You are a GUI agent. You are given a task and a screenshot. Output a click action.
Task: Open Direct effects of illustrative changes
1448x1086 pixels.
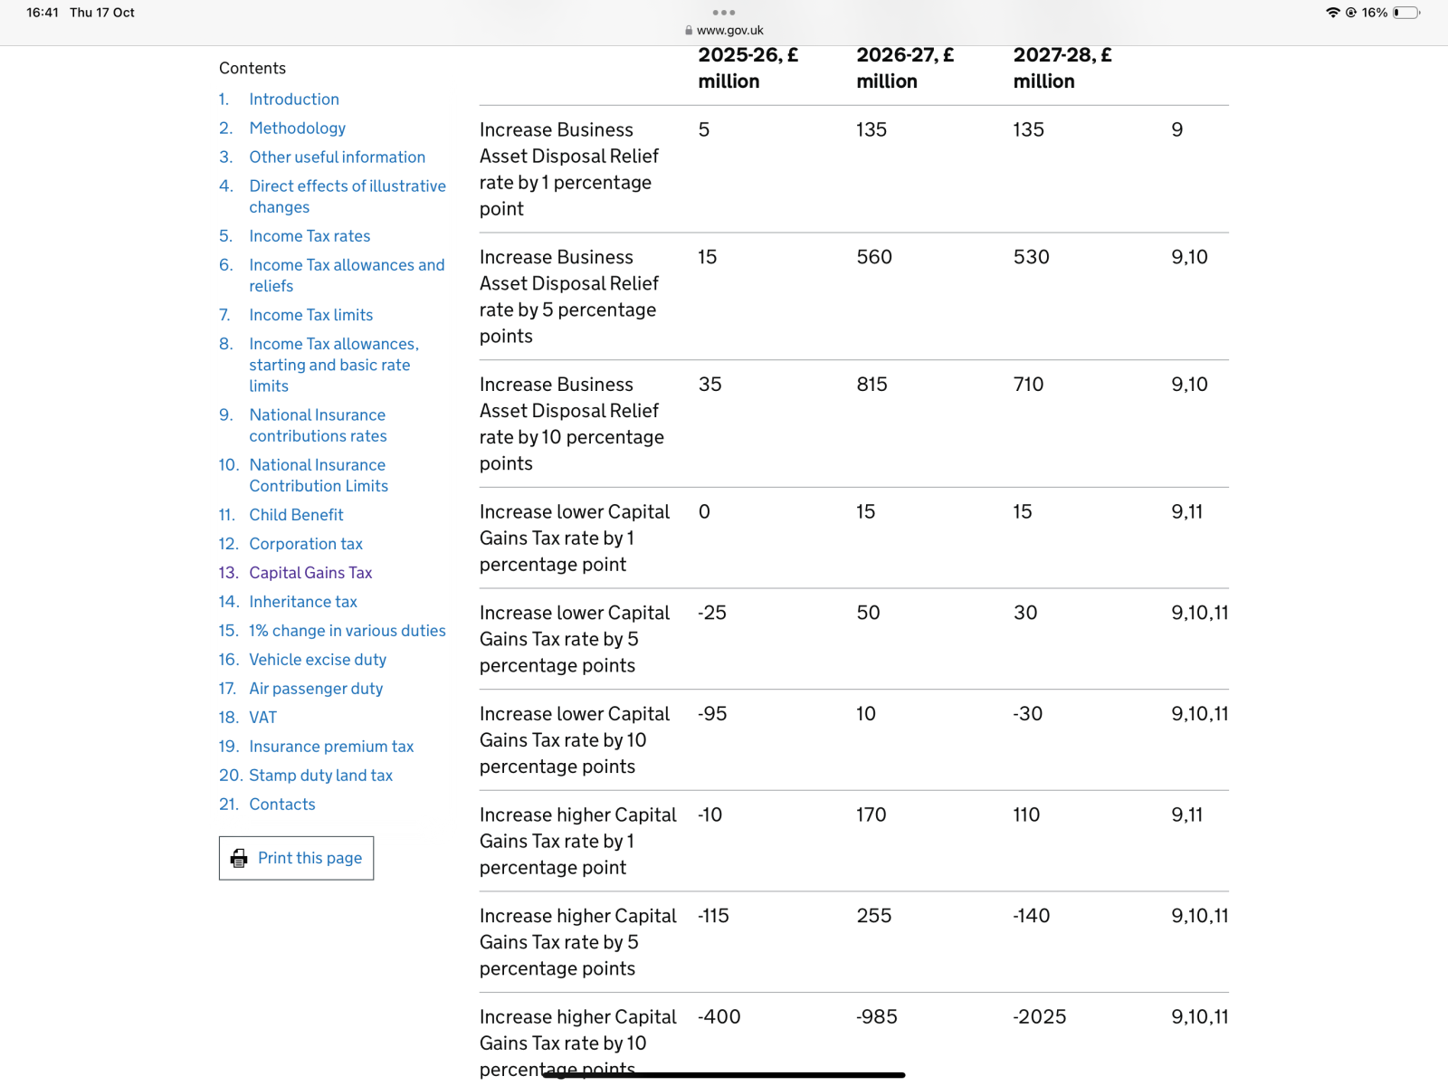[x=348, y=196]
